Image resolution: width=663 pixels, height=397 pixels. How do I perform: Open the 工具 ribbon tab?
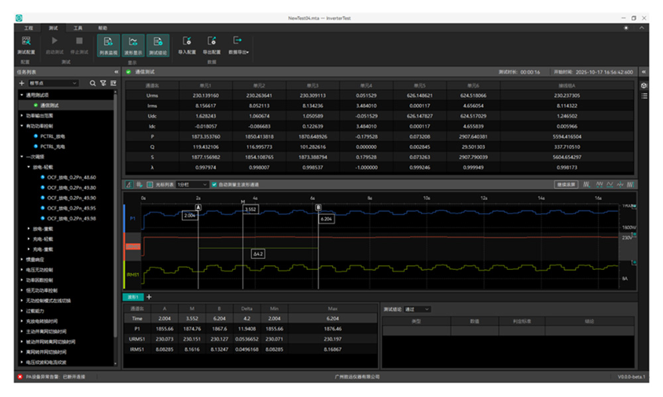click(78, 28)
